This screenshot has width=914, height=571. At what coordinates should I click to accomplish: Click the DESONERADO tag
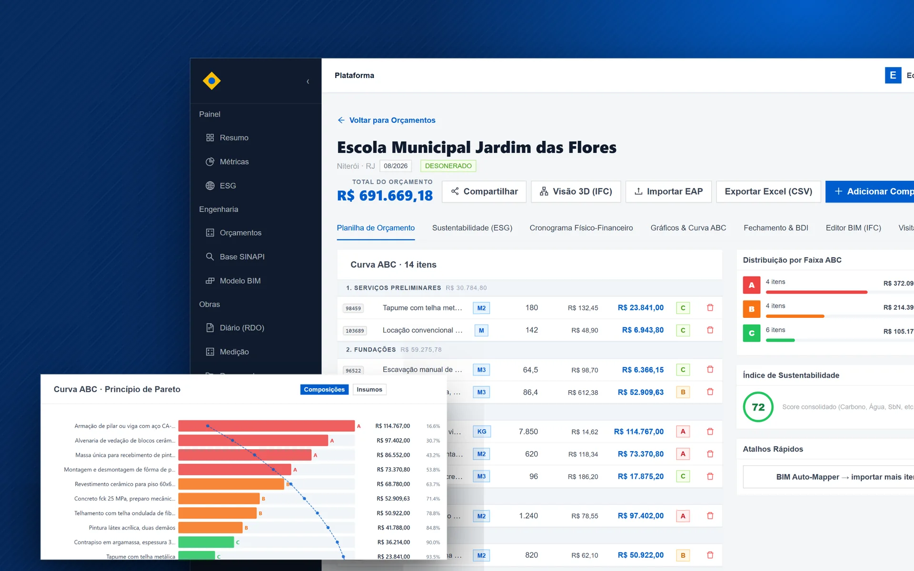(x=448, y=166)
